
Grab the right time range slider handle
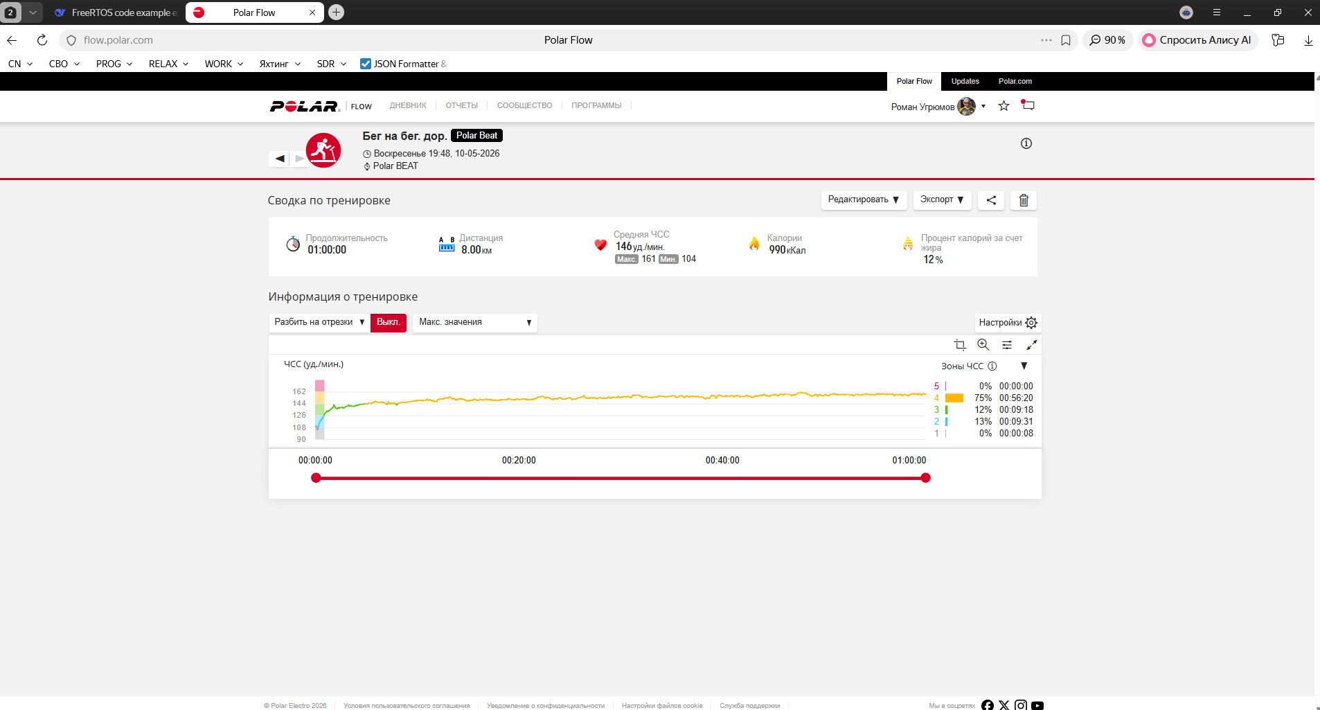(926, 478)
